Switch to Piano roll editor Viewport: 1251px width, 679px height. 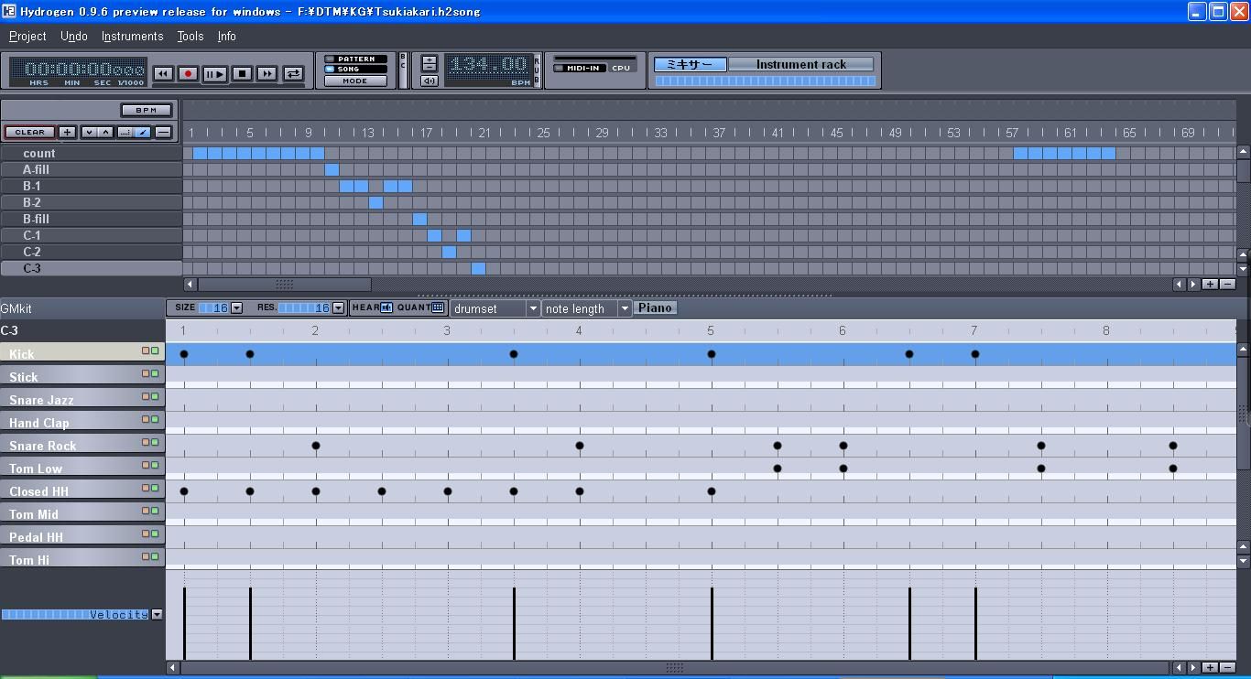pyautogui.click(x=656, y=307)
